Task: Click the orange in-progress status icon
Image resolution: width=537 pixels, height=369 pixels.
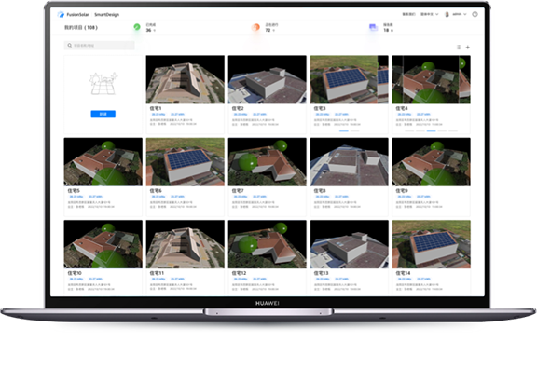Action: 255,27
